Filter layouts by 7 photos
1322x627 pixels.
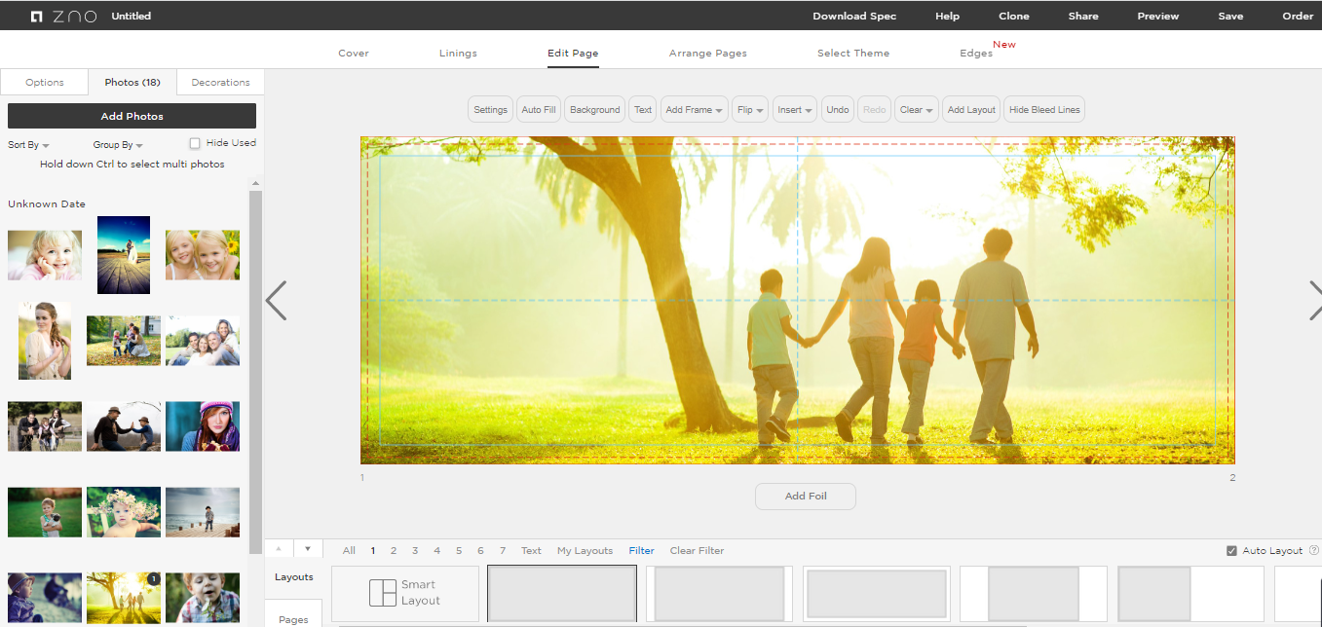pyautogui.click(x=503, y=551)
